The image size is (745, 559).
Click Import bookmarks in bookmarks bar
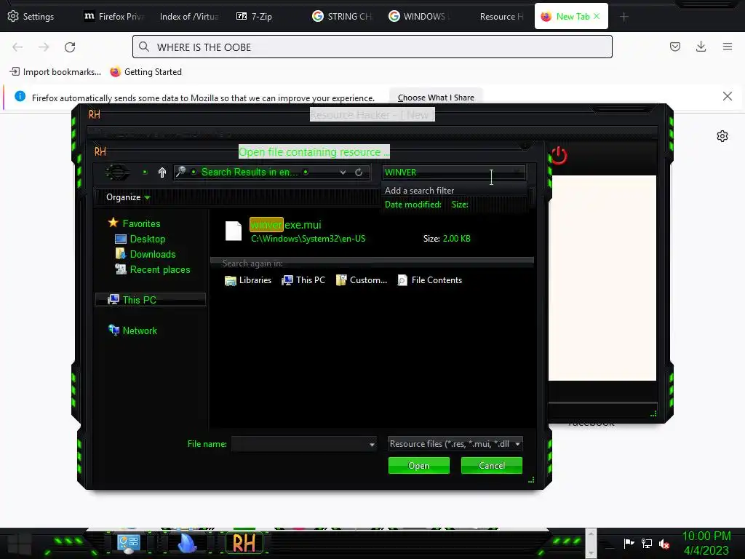pos(55,72)
